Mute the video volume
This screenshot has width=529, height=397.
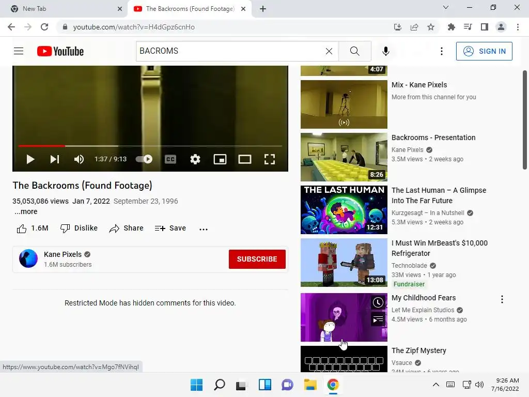[x=79, y=159]
